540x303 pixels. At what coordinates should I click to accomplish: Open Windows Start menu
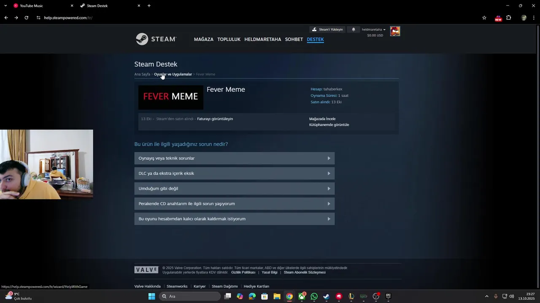click(151, 296)
